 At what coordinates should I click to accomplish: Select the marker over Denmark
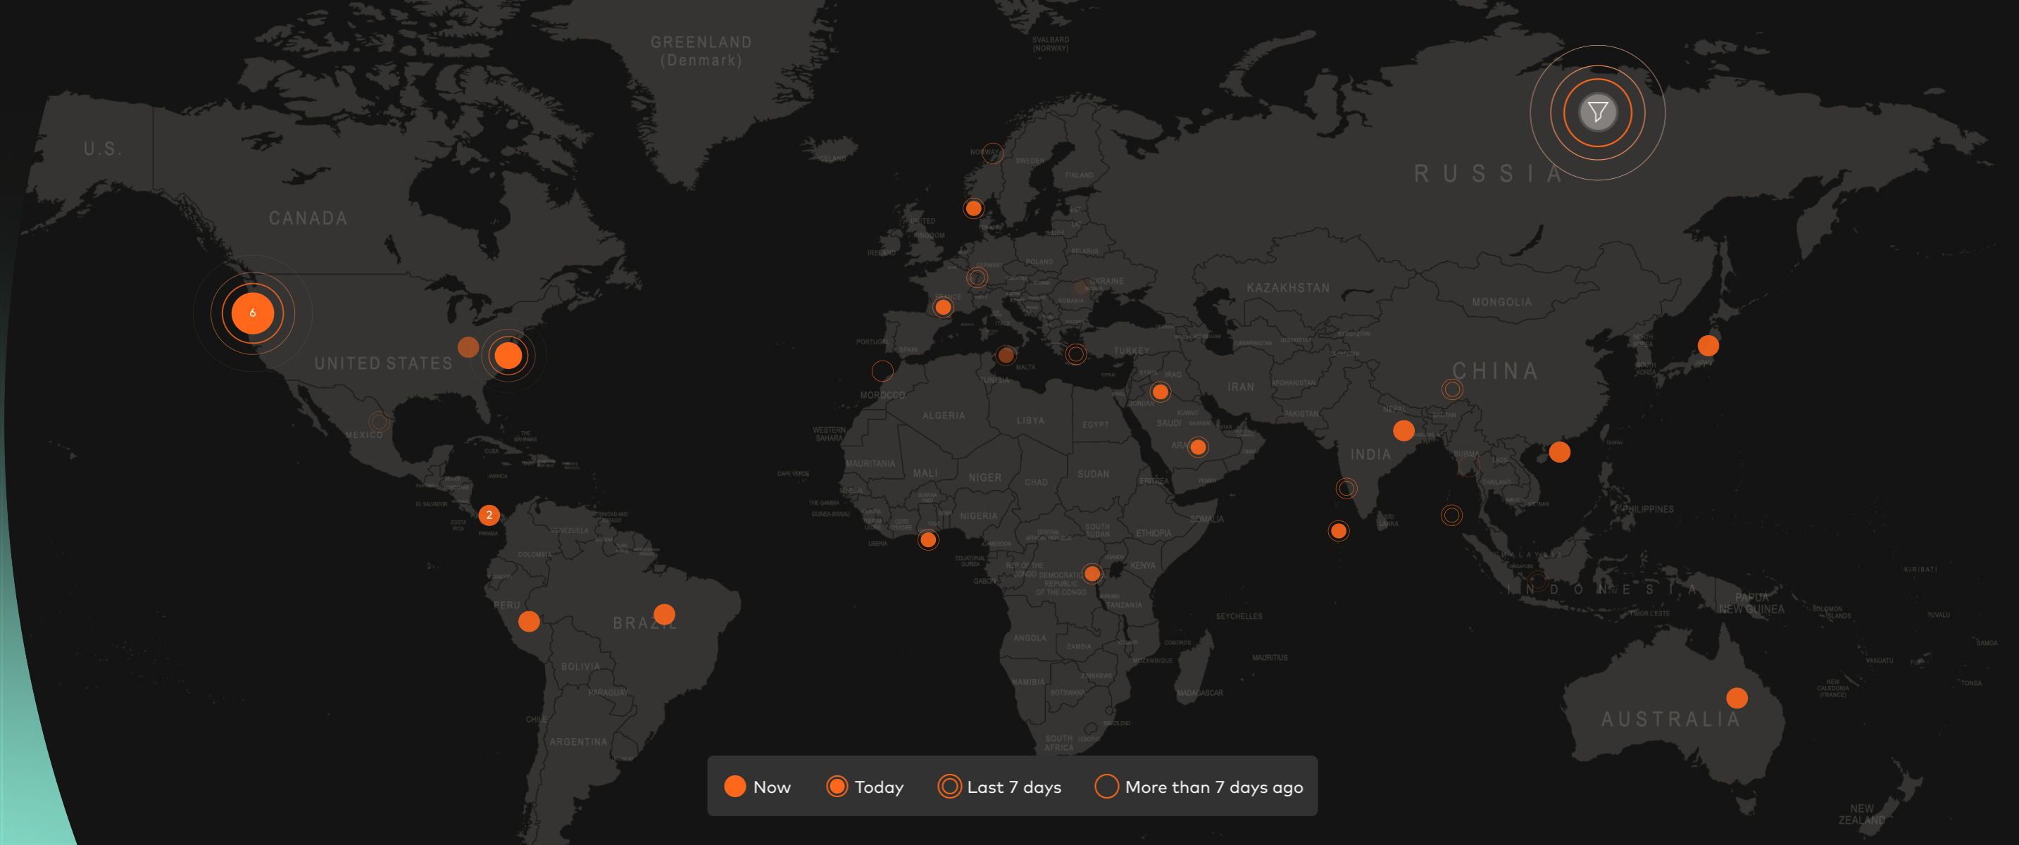pos(973,208)
